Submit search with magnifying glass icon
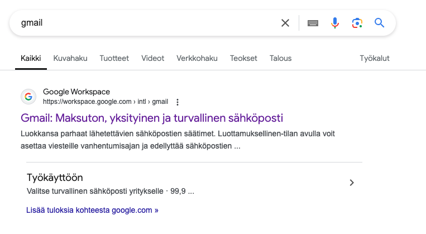The height and width of the screenshot is (234, 426). point(379,23)
